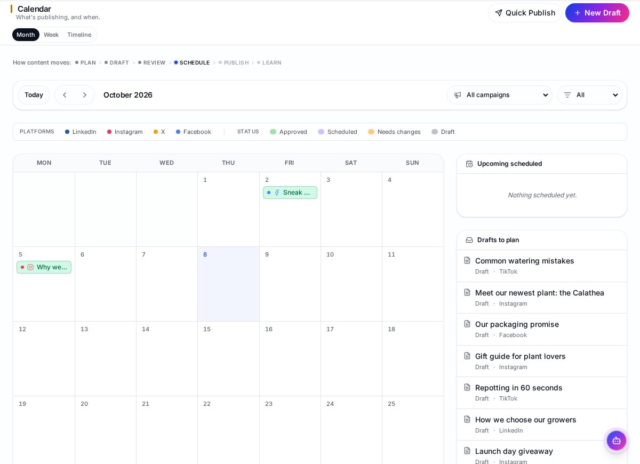Open the All filter dropdown
The height and width of the screenshot is (464, 640).
click(x=589, y=95)
